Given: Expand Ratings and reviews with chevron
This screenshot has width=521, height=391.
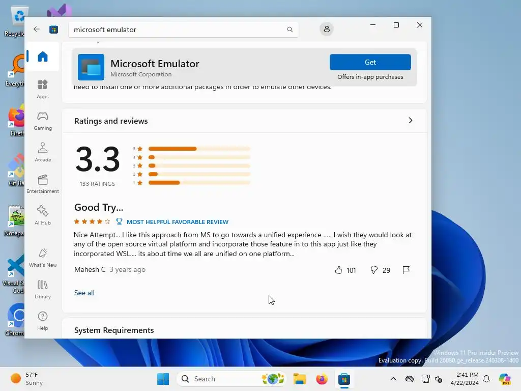Looking at the screenshot, I should [411, 120].
